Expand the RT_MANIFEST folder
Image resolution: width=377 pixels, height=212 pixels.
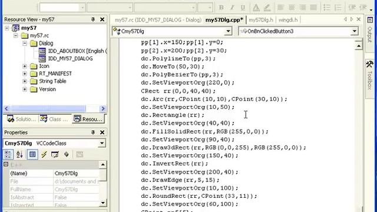(x=25, y=74)
